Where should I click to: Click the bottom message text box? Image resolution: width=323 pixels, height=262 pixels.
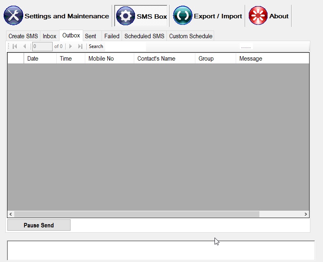[161, 251]
